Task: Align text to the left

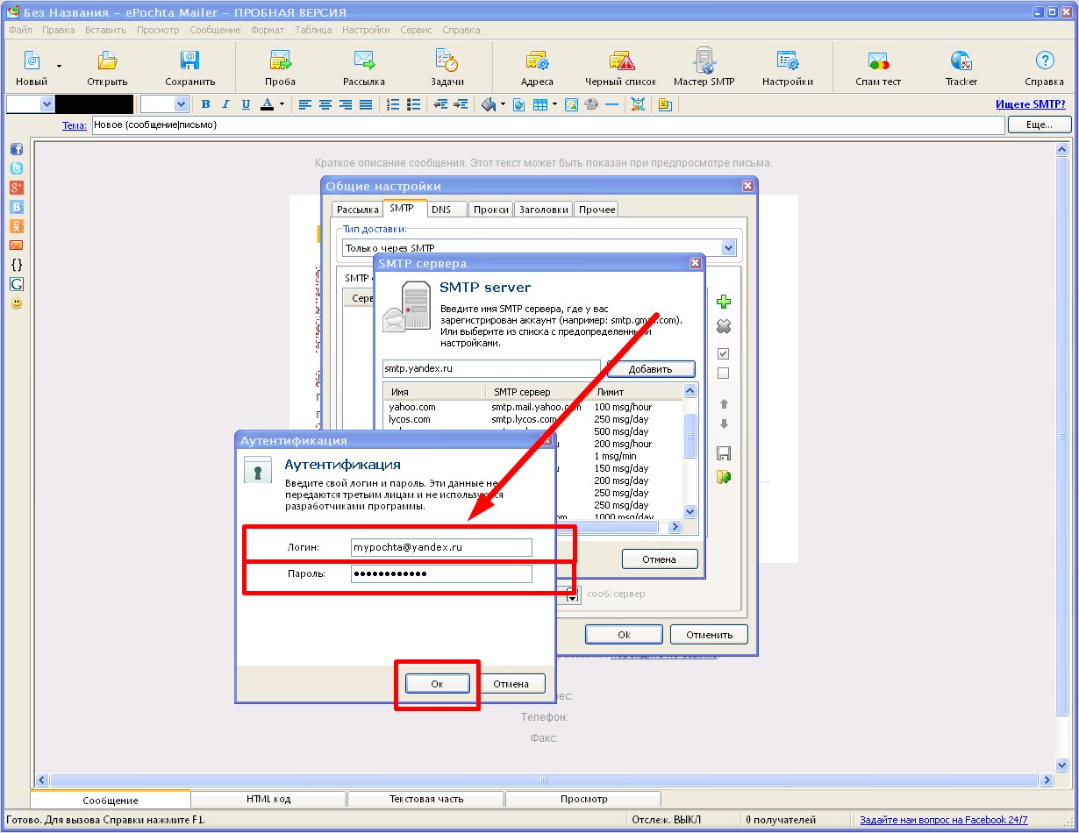Action: [x=305, y=104]
